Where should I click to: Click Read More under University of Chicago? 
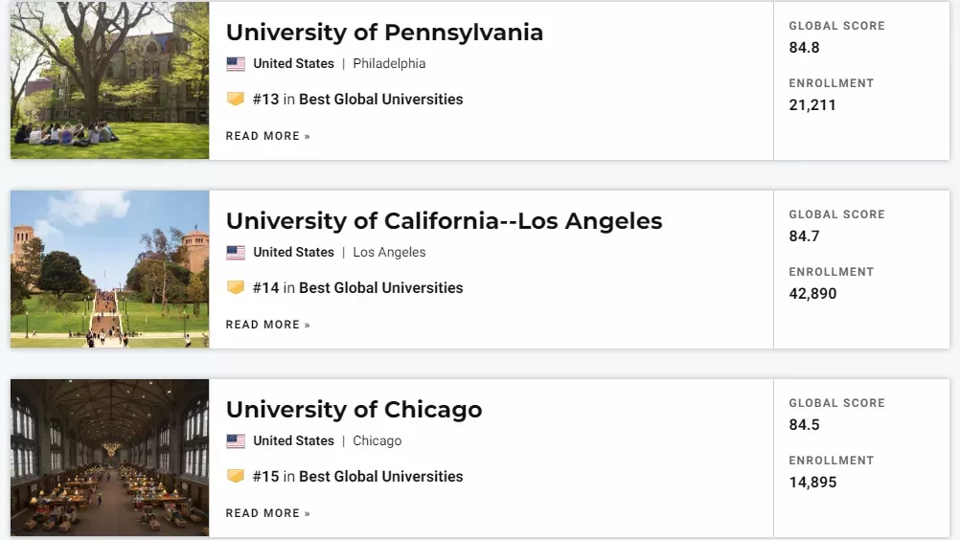pos(268,513)
